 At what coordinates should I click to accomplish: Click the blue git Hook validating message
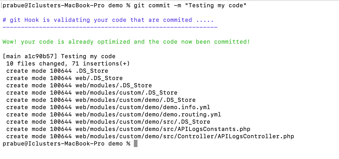coord(108,20)
